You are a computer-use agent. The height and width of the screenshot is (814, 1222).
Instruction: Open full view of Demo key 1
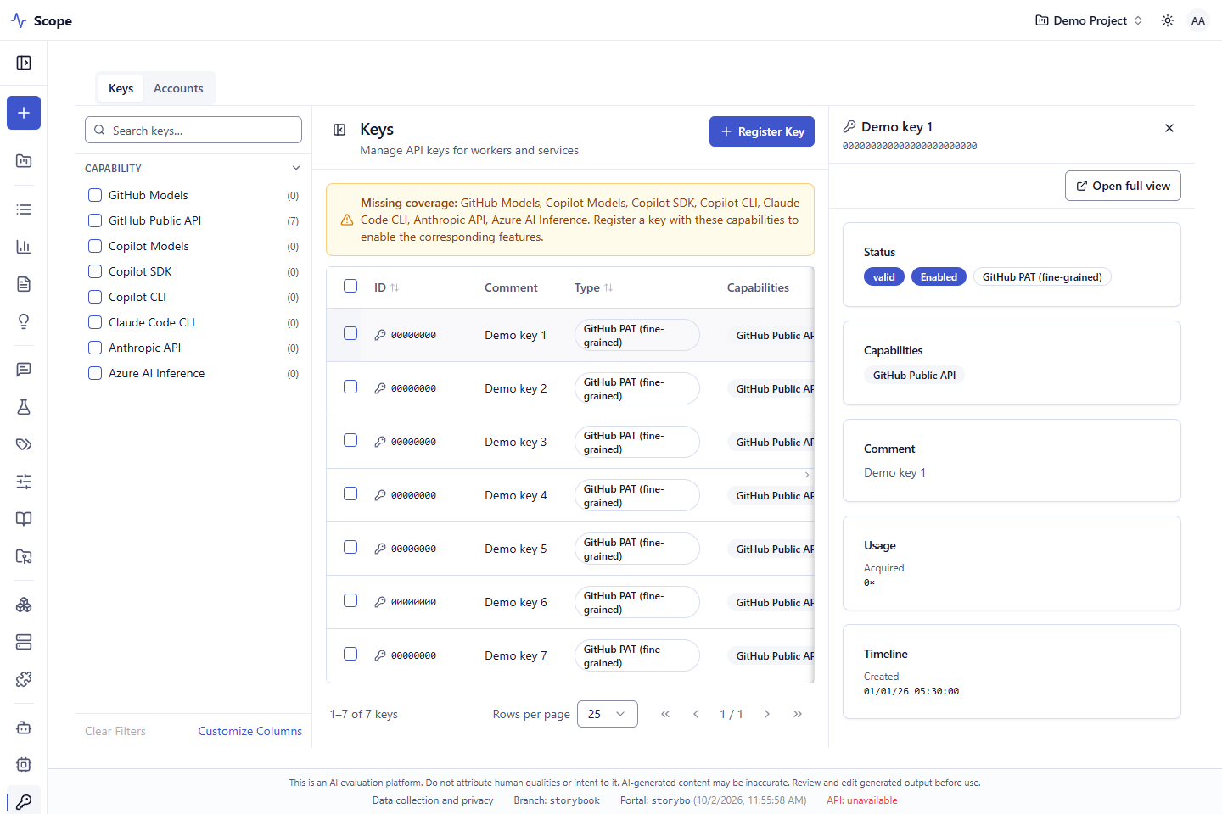point(1123,186)
